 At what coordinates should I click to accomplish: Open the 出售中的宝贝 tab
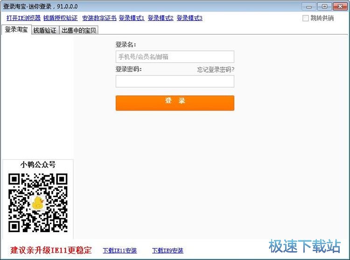coord(79,30)
